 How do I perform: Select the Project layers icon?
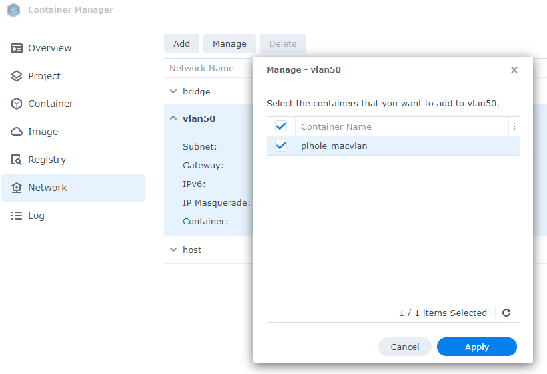pos(17,76)
